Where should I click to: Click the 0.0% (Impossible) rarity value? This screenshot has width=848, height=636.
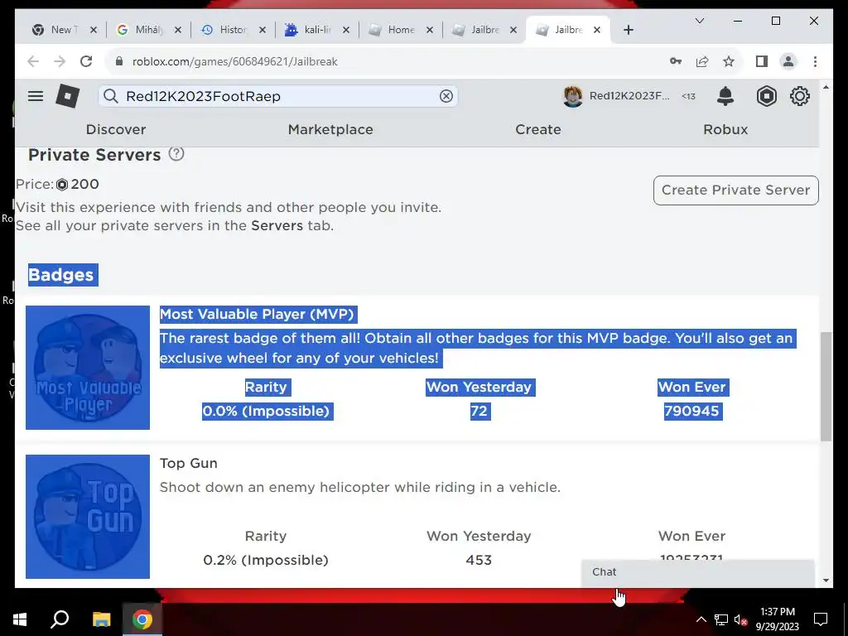266,411
